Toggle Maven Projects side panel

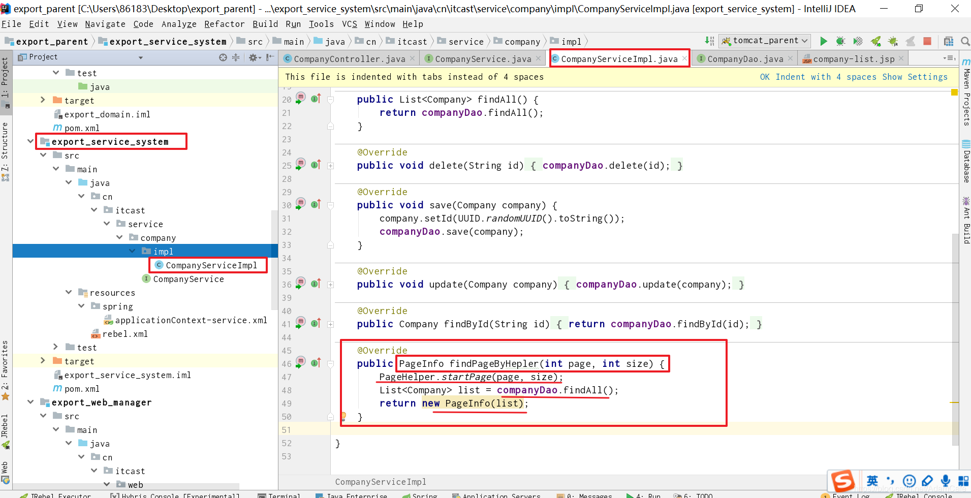[966, 92]
